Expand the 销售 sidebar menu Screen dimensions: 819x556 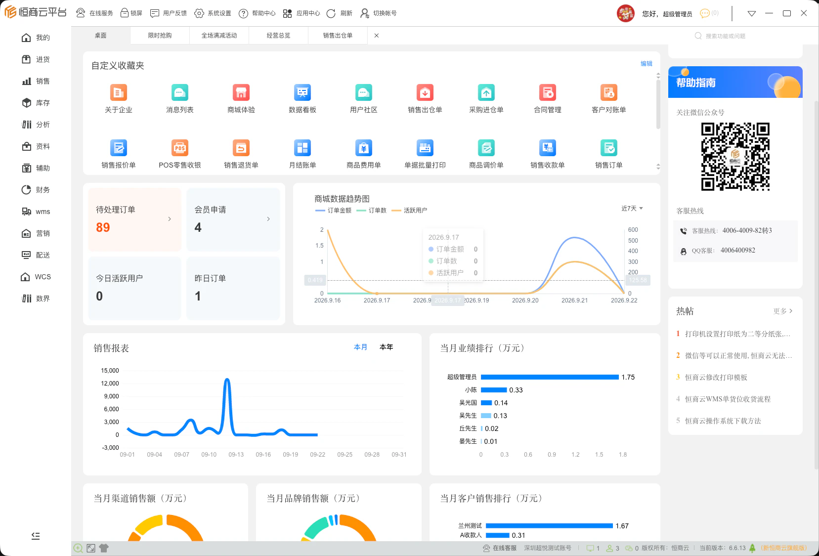(36, 81)
